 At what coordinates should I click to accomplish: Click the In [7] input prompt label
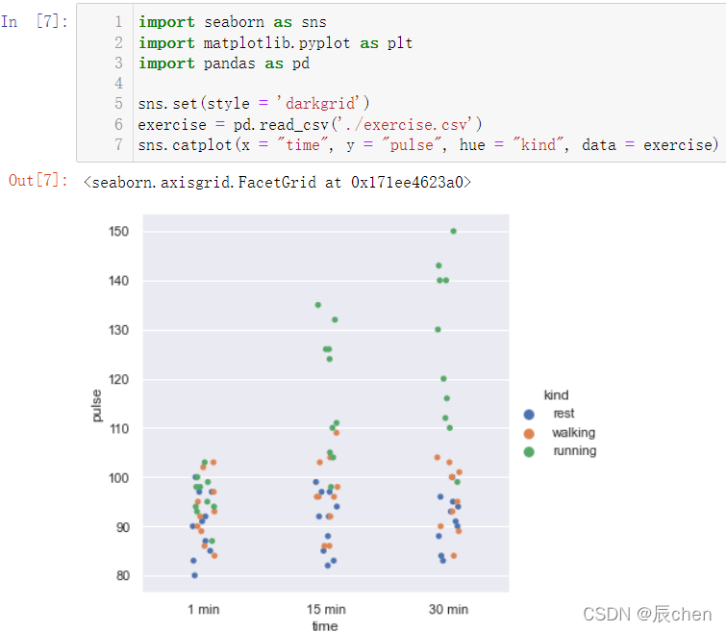pyautogui.click(x=35, y=21)
